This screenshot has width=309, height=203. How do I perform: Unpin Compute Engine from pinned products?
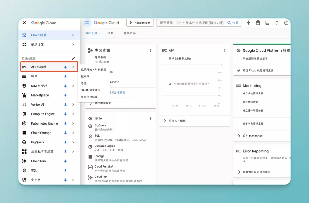[x=65, y=114]
